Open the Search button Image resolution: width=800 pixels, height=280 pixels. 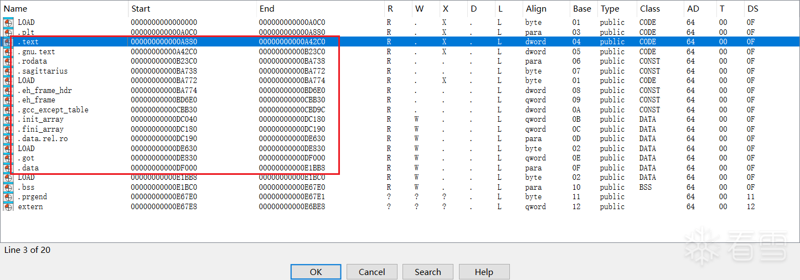coord(428,272)
